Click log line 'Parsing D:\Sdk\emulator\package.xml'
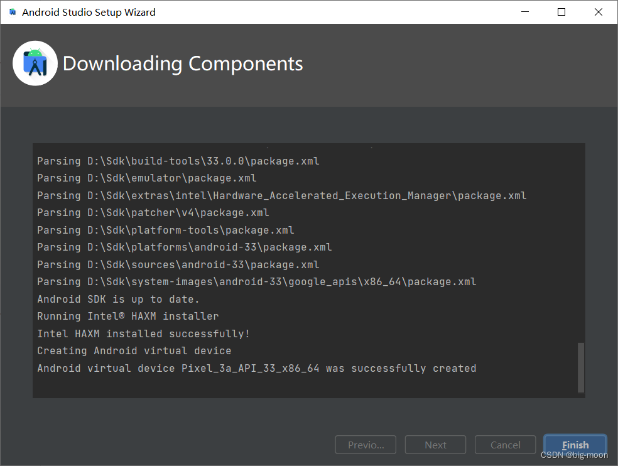 tap(146, 178)
